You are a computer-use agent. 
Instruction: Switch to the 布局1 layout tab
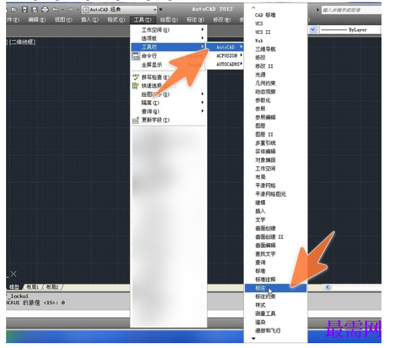click(33, 287)
